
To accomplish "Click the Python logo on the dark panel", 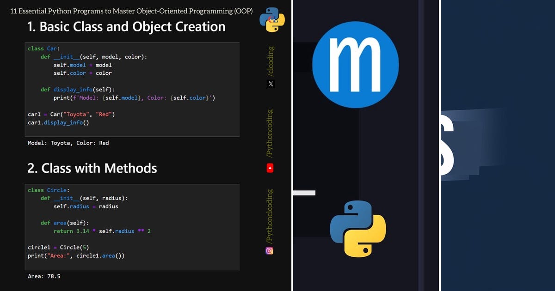I will click(358, 226).
